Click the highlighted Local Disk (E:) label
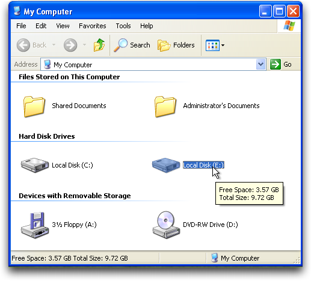311x281 pixels. pyautogui.click(x=203, y=165)
